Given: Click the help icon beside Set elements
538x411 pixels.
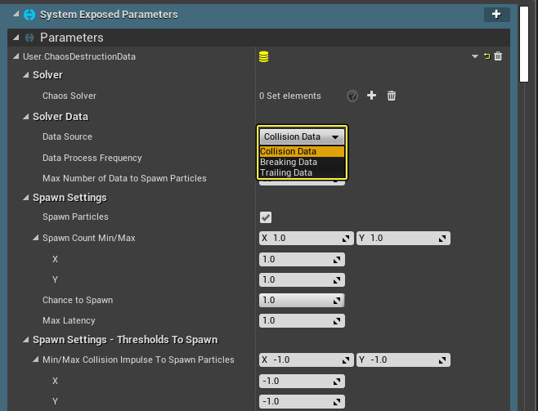Looking at the screenshot, I should pyautogui.click(x=352, y=96).
